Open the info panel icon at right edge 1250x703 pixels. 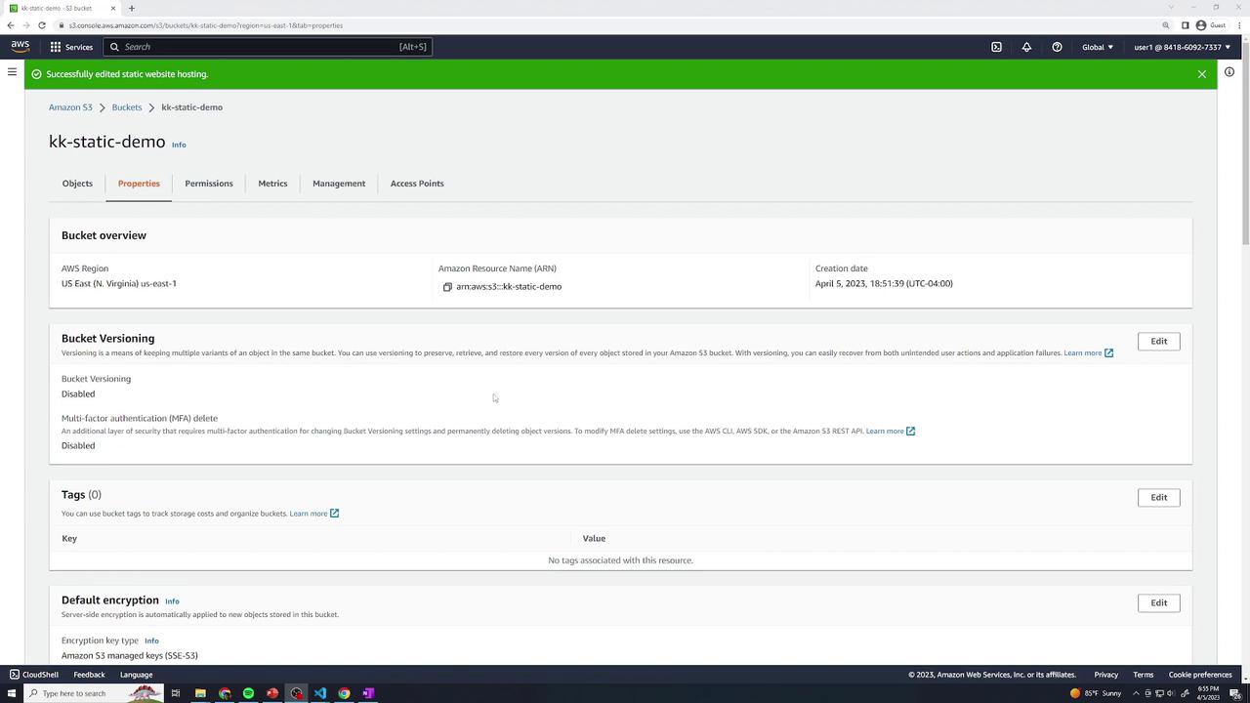pos(1229,71)
